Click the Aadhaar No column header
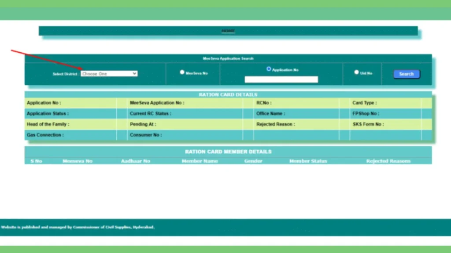This screenshot has width=451, height=253. click(x=136, y=161)
